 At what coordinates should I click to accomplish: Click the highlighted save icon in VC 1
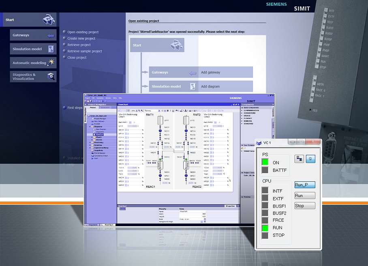310,159
